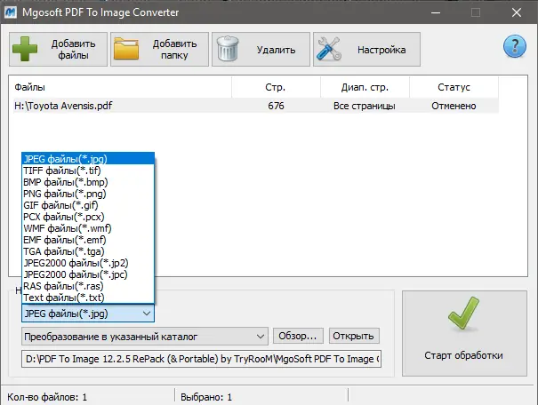Minimize the Mgosoft converter window
This screenshot has width=538, height=405.
[436, 12]
